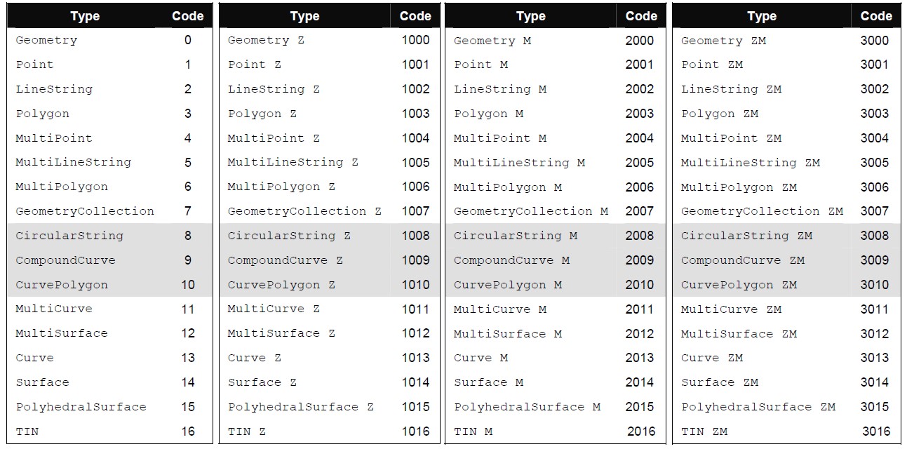Click the 'TIN Z' type cell

pos(247,431)
